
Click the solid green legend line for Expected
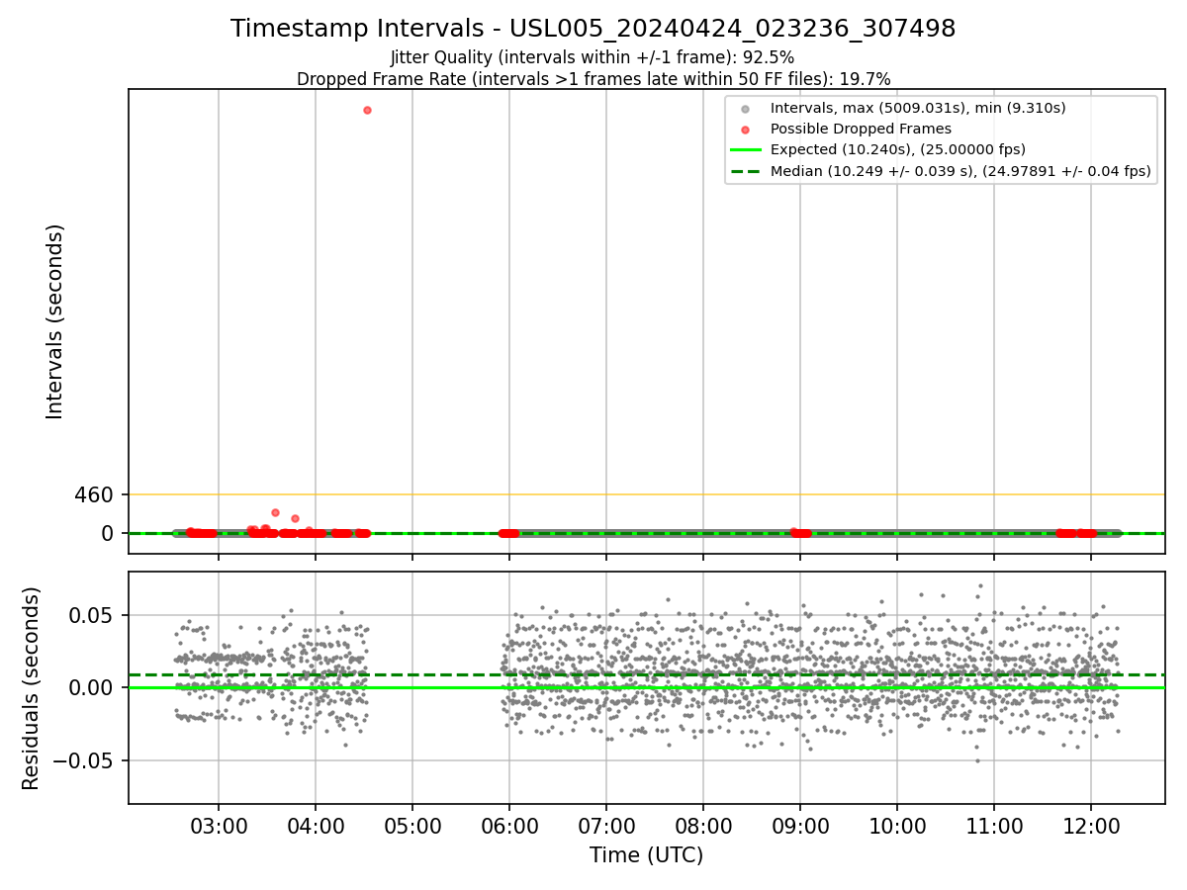click(x=746, y=149)
